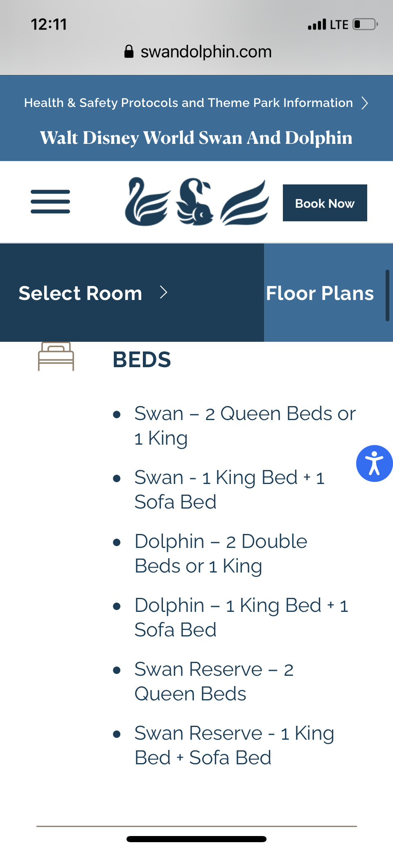The height and width of the screenshot is (852, 393).
Task: Open Health & Safety Protocols information link
Action: [x=188, y=103]
